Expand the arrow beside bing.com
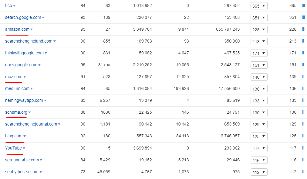307x179 pixels. tap(25, 136)
